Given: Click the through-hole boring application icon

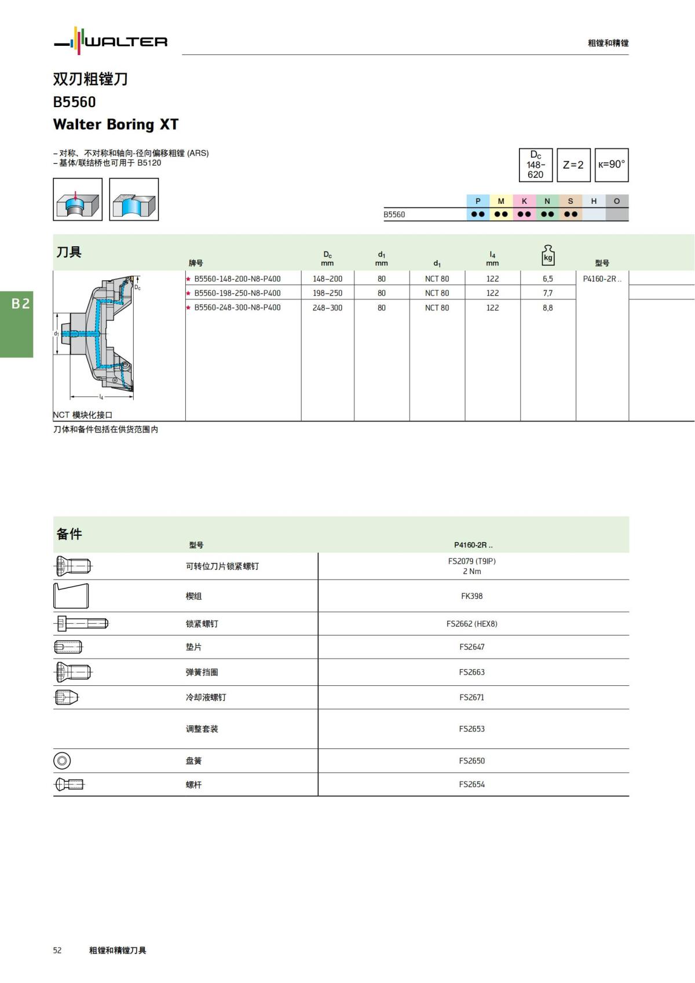Looking at the screenshot, I should [x=134, y=199].
